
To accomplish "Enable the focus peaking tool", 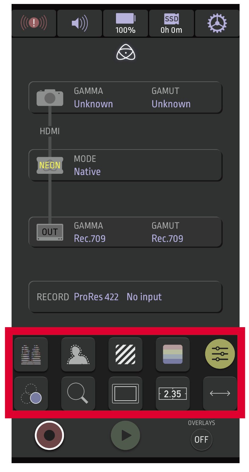I will coord(78,354).
